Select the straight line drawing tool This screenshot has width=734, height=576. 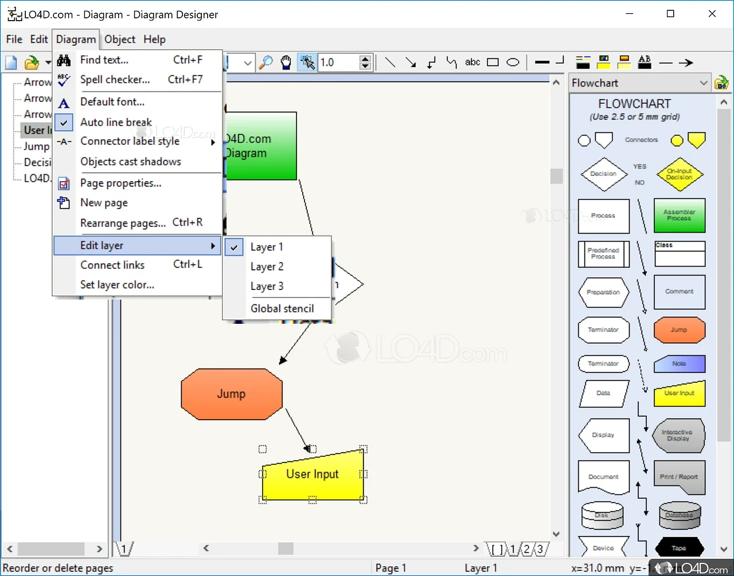click(391, 62)
